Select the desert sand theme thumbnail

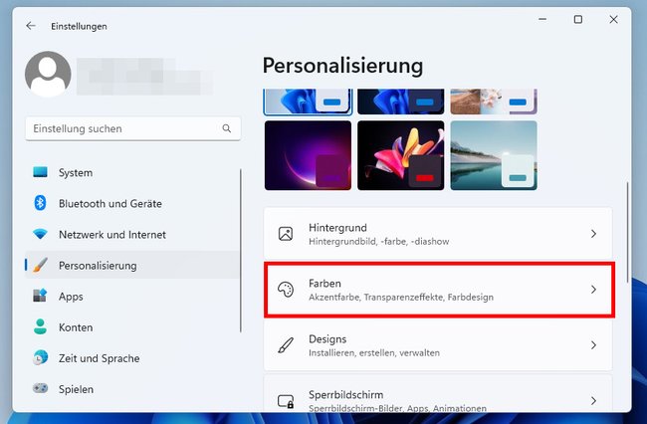pyautogui.click(x=494, y=102)
